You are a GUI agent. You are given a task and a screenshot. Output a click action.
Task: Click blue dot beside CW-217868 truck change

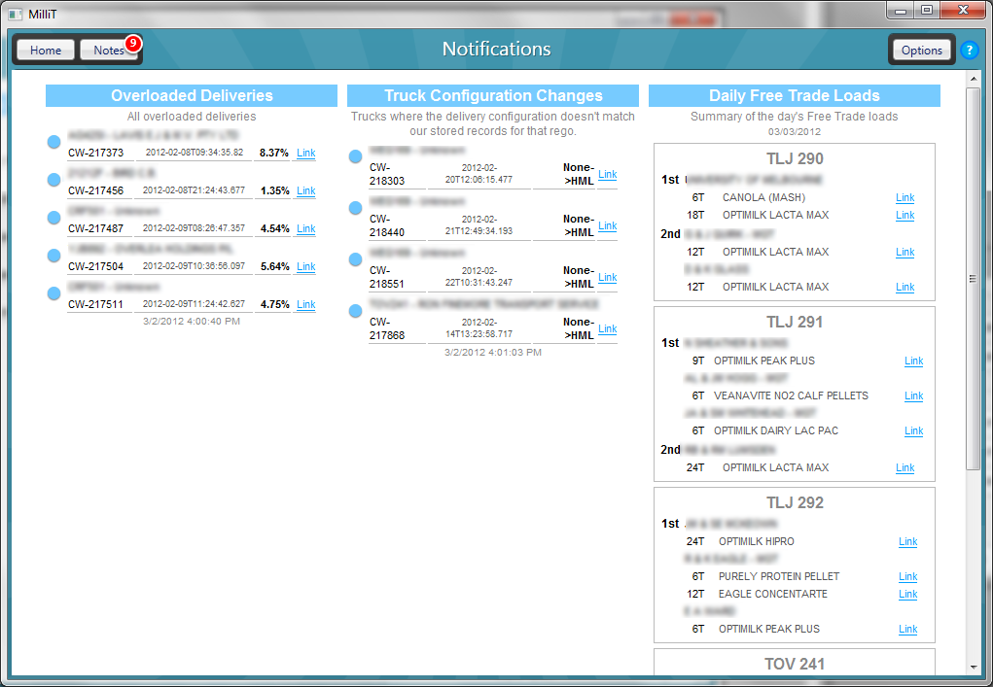[355, 310]
